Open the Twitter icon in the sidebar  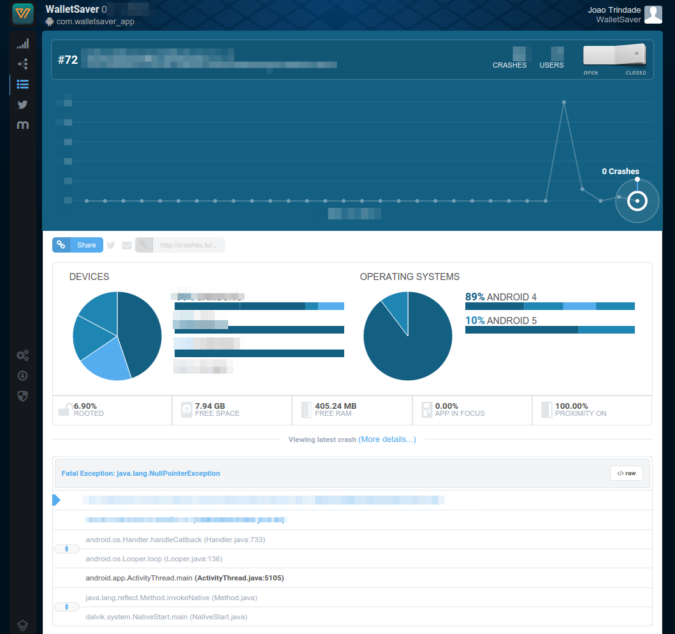tap(23, 104)
